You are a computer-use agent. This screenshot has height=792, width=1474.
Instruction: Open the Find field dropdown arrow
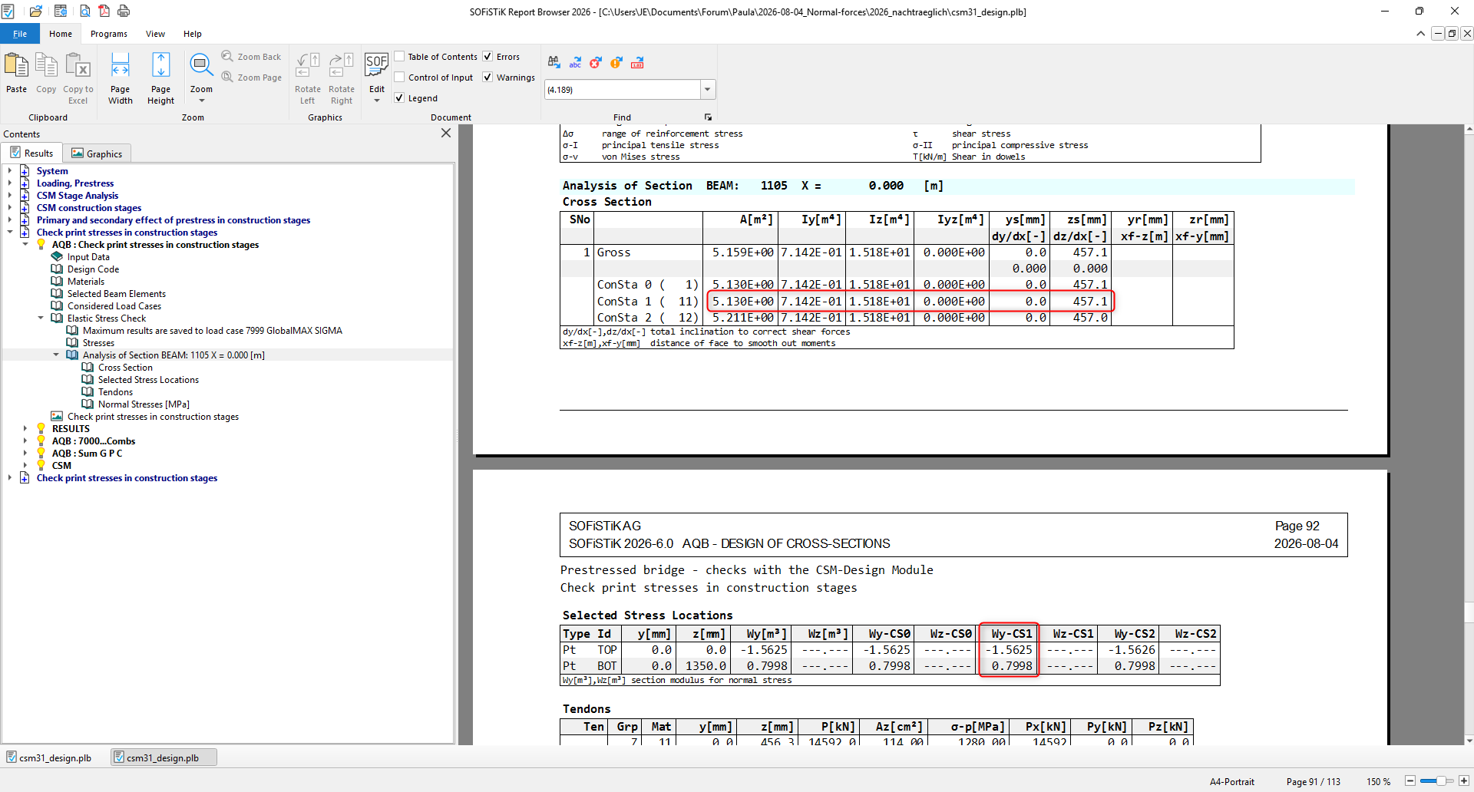707,90
